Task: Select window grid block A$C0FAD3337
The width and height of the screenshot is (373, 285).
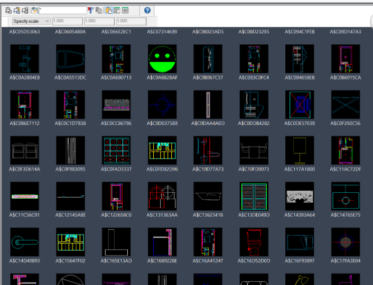Action: 116,150
